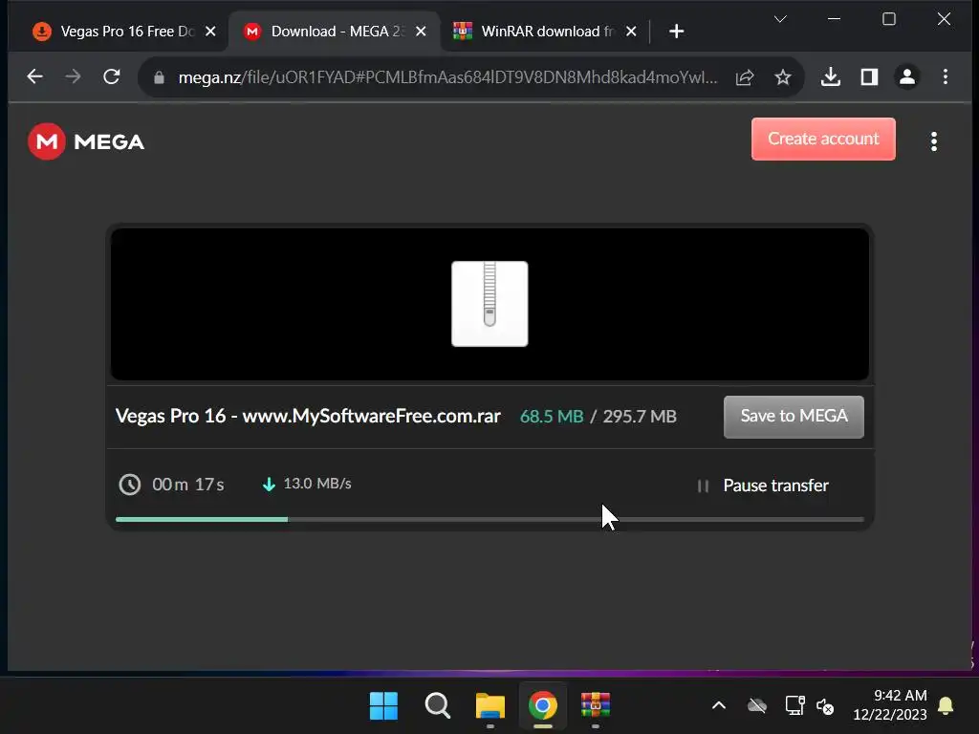Share this page icon in address bar
Image resolution: width=979 pixels, height=734 pixels.
tap(745, 77)
